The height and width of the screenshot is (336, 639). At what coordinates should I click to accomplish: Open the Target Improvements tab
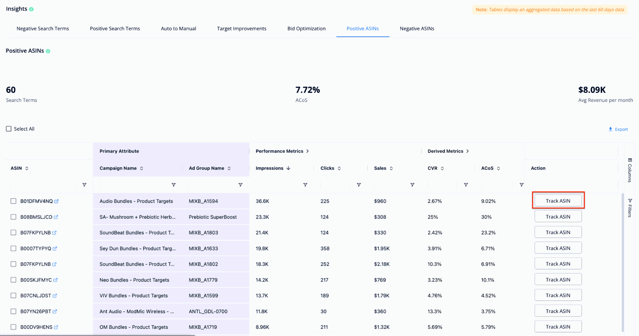[242, 29]
